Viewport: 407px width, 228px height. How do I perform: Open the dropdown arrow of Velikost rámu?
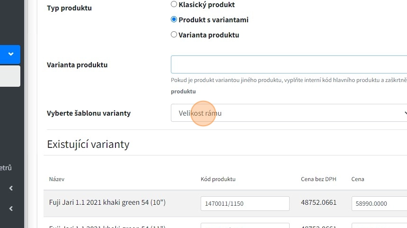click(x=405, y=113)
